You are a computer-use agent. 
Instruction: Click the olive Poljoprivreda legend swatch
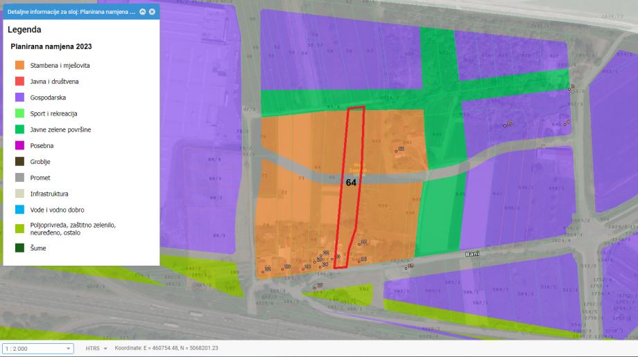point(19,228)
